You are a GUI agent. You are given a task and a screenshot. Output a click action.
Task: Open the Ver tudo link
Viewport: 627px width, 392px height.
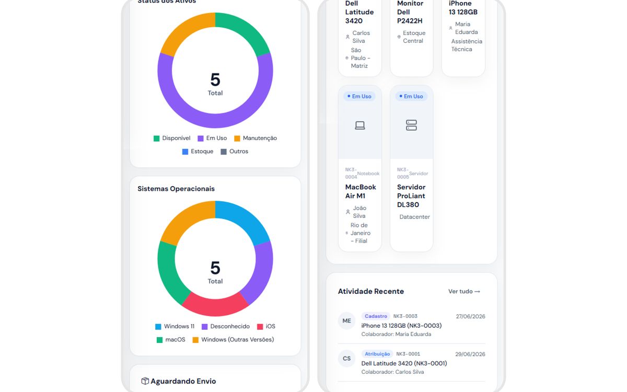click(464, 292)
